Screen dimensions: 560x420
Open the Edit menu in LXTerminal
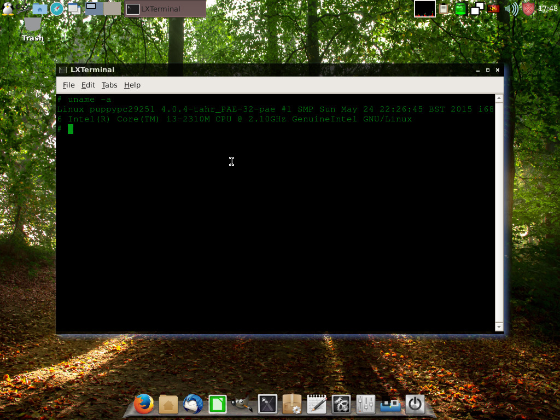coord(88,85)
